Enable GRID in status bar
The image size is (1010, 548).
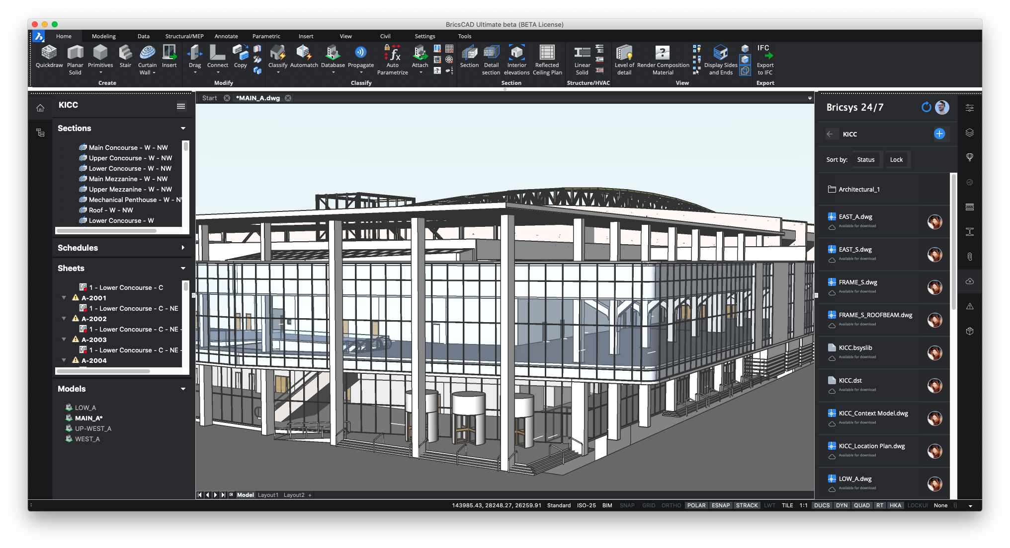649,505
